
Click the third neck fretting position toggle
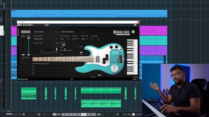(x=33, y=73)
